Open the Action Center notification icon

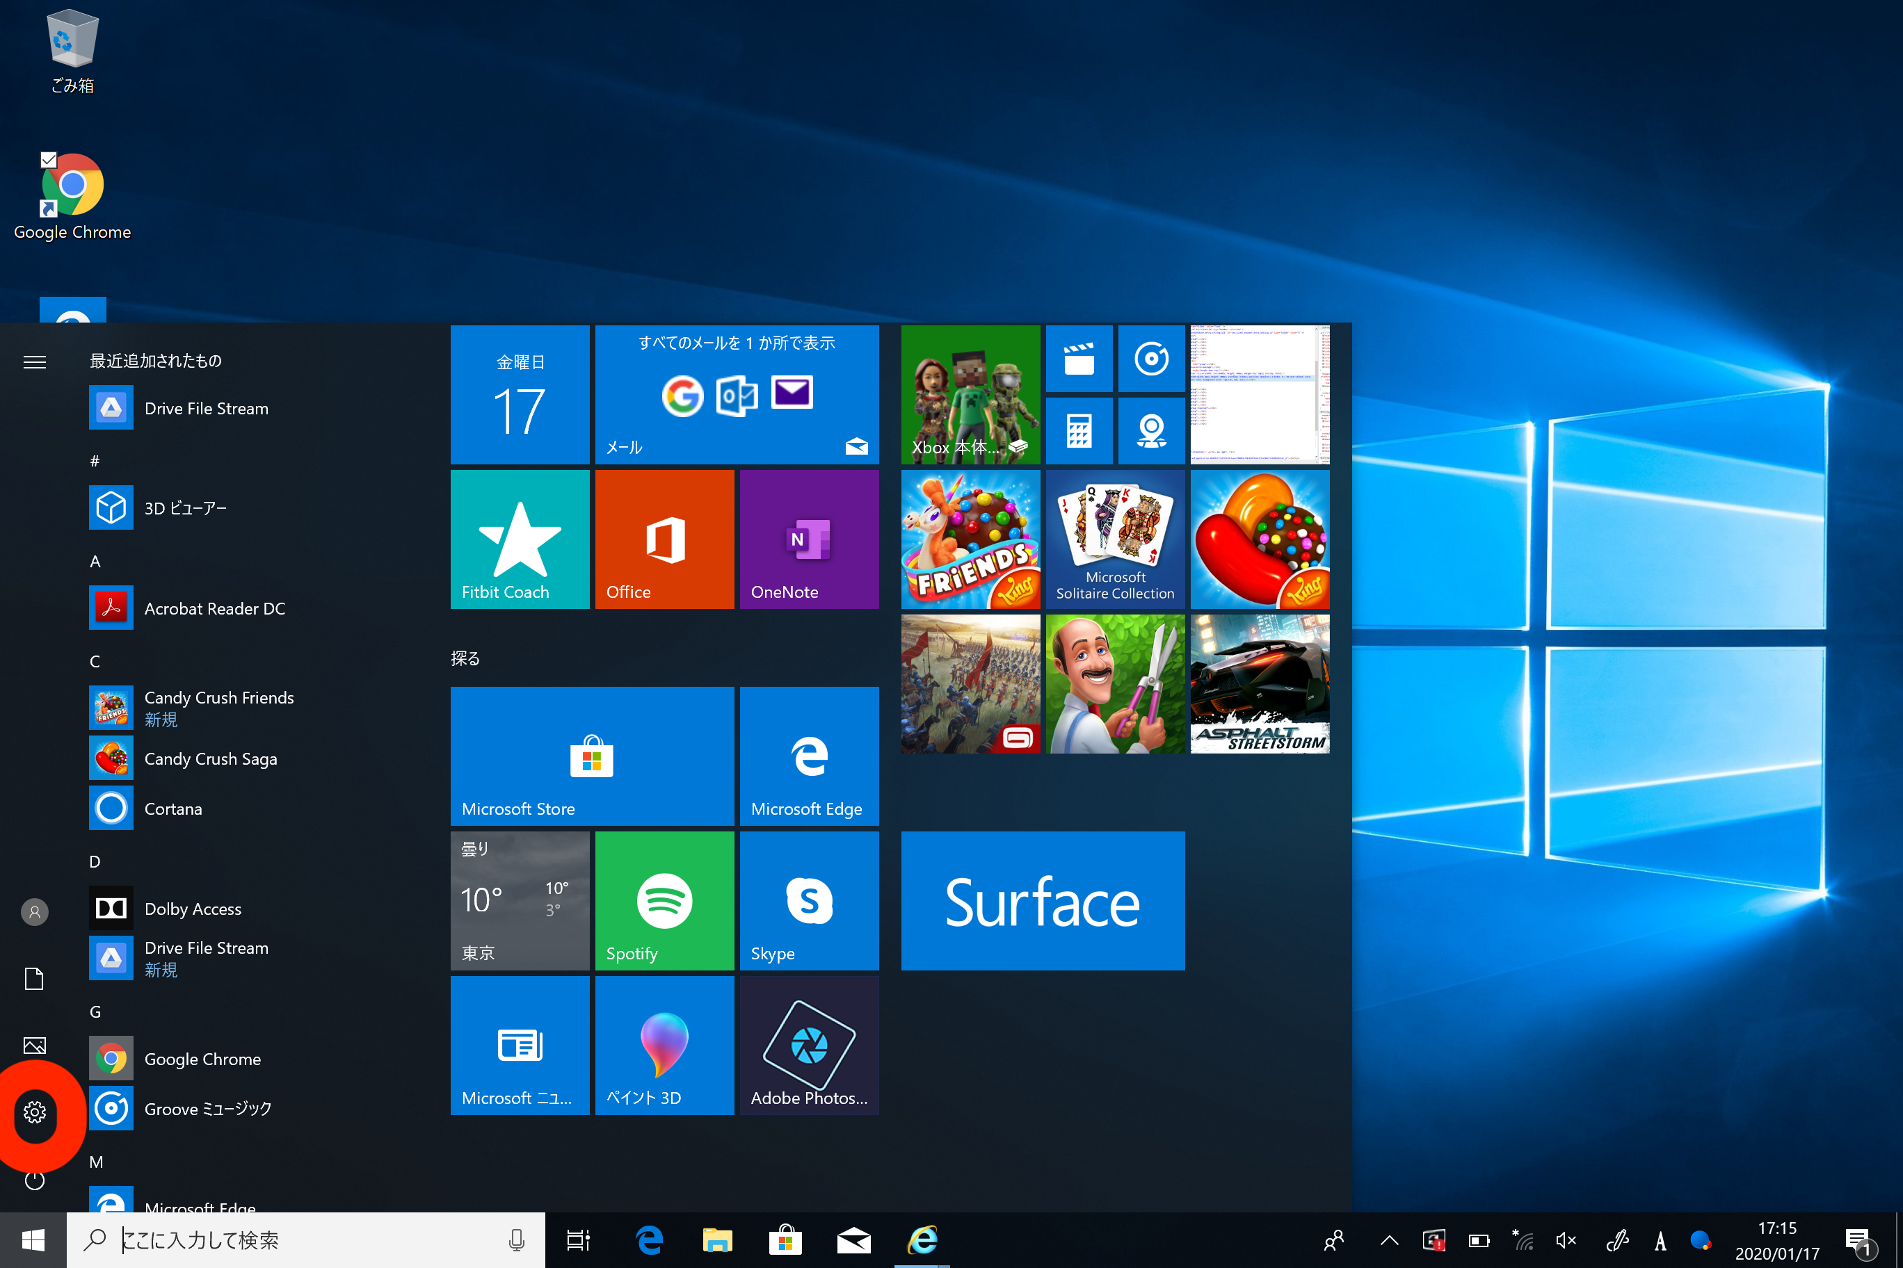1858,1242
